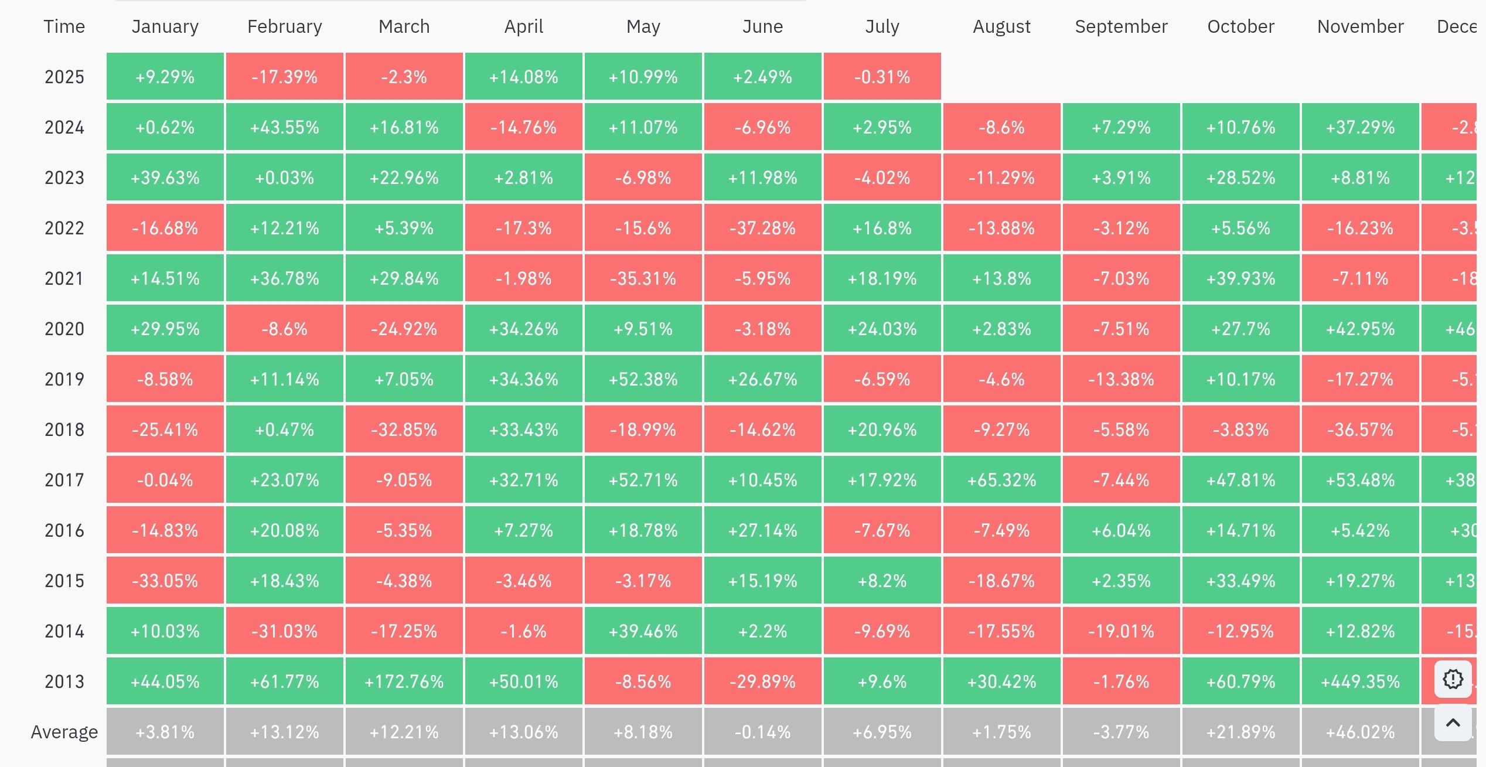Viewport: 1486px width, 767px height.
Task: Select the Average row label
Action: [x=64, y=732]
